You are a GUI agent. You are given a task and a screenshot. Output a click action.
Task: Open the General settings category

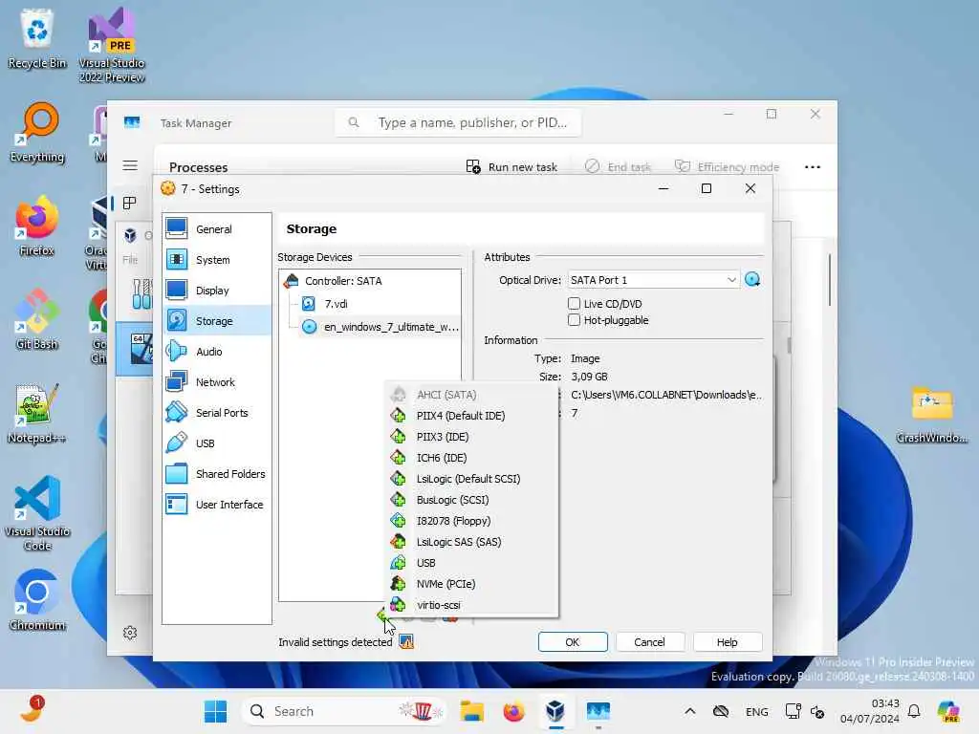[x=216, y=229]
